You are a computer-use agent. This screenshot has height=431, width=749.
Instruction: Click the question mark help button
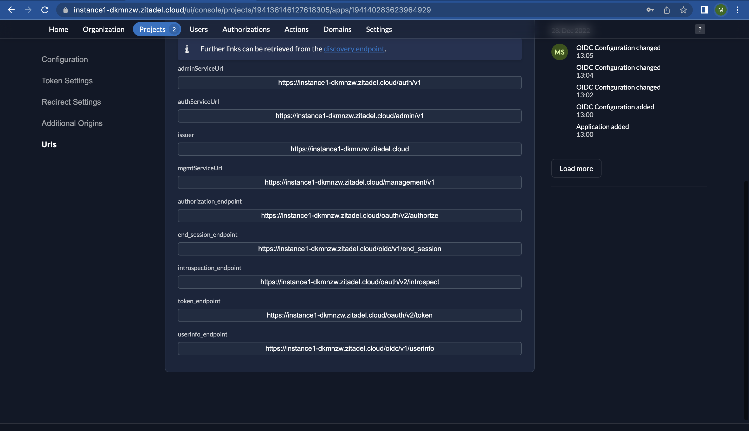coord(700,29)
